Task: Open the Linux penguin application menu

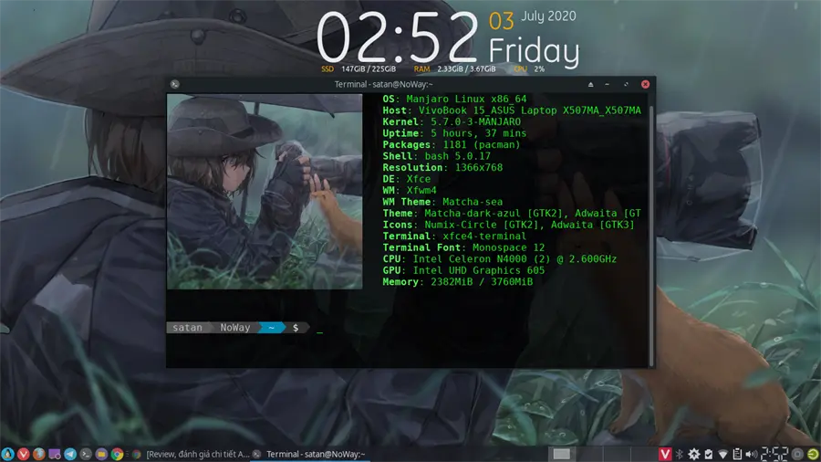Action: coord(7,454)
